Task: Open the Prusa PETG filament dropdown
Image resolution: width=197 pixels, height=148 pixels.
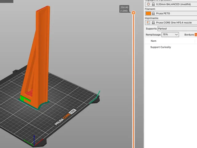Action: coord(171,13)
